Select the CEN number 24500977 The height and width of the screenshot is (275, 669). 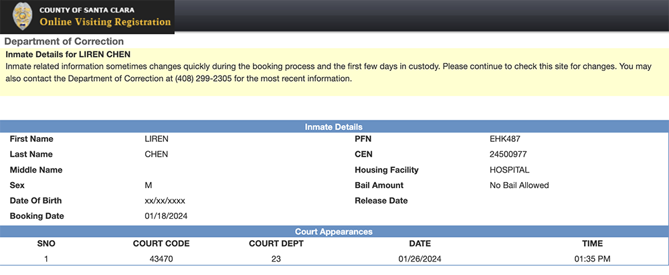[508, 155]
